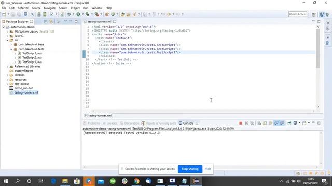Click Remove All Terminated Launches icon

point(252,123)
